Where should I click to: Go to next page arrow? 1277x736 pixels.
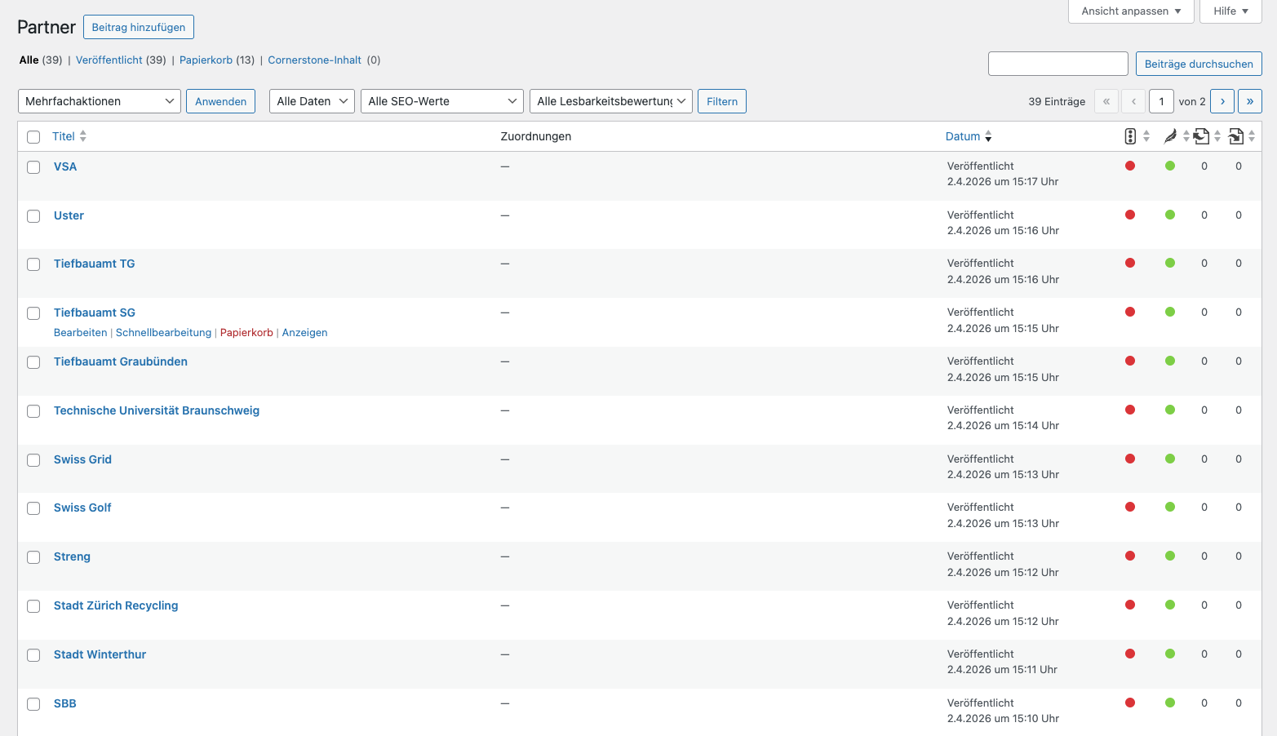(x=1222, y=101)
